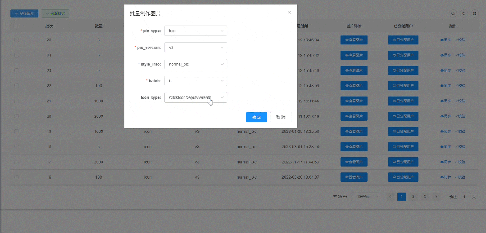
Task: Check the row checkbox for batch 16
Action: tap(16, 177)
